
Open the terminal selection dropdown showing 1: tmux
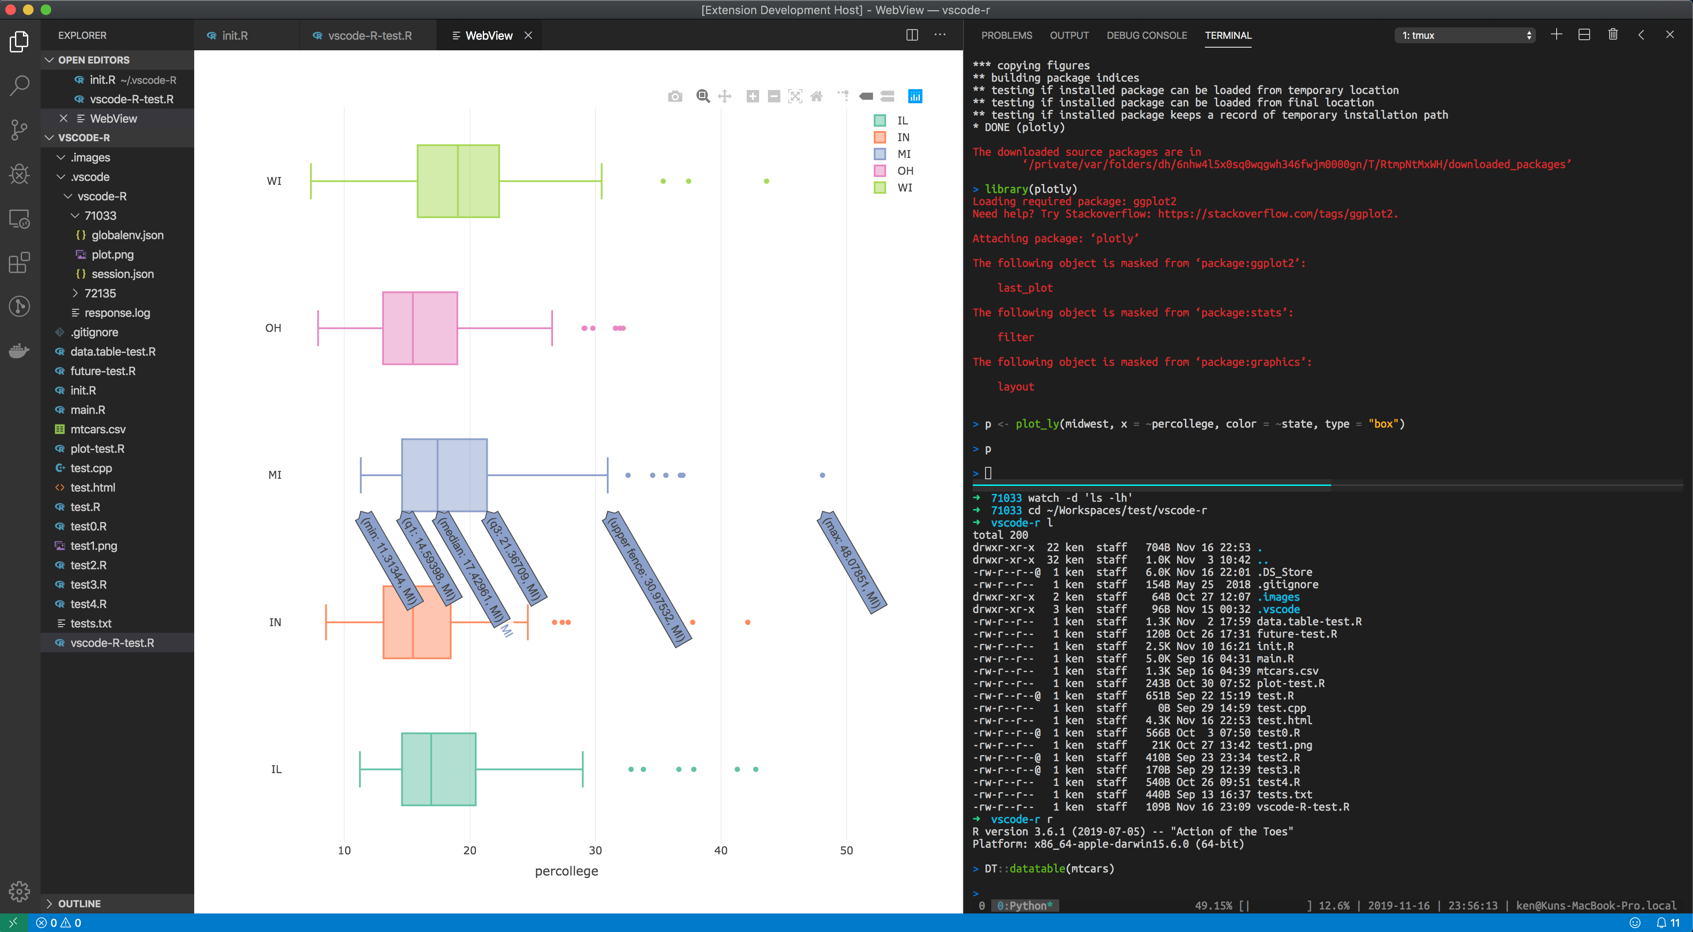[1464, 35]
